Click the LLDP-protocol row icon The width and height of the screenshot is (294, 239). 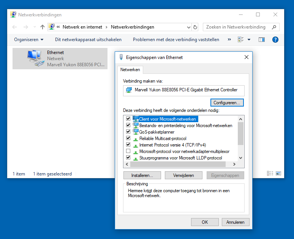pos(136,159)
